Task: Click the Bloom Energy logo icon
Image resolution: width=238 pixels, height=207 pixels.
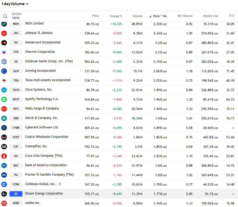Action: (x=4, y=194)
